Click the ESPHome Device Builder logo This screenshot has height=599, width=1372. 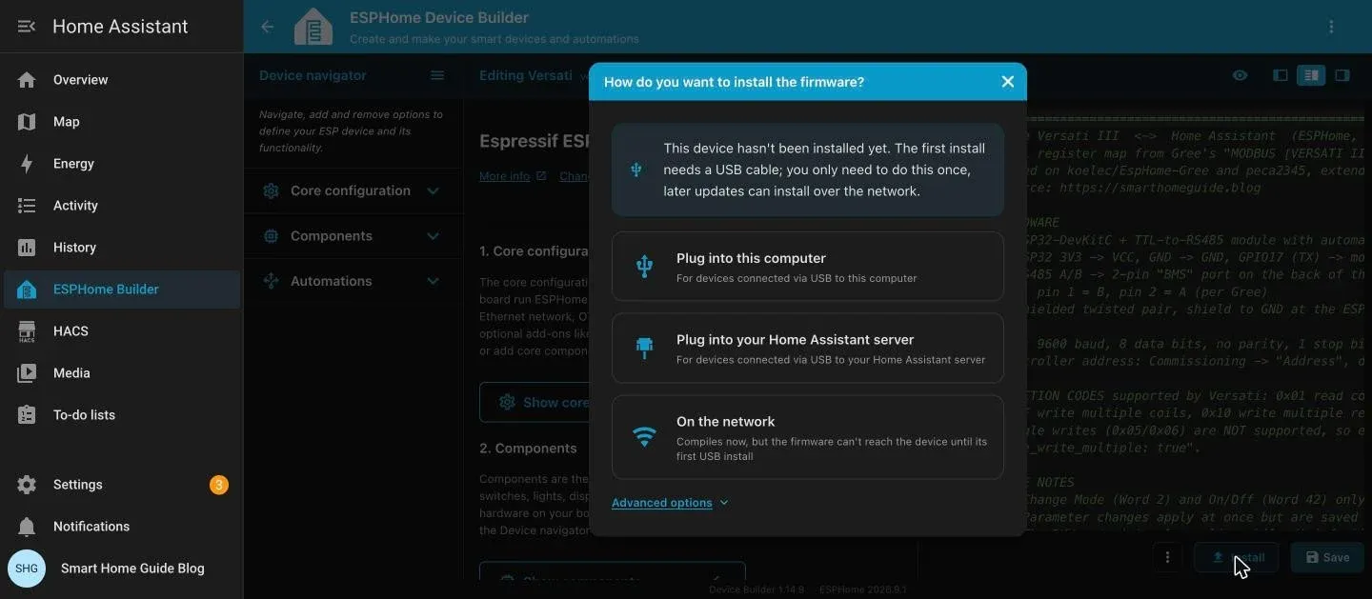point(313,27)
